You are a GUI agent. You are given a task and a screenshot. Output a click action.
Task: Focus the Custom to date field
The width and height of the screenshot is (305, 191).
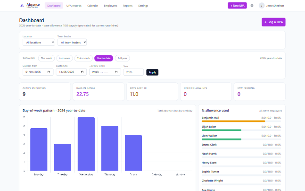[71, 72]
